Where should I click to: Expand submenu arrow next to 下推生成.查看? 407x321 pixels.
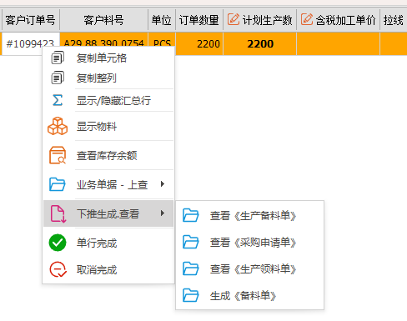163,213
